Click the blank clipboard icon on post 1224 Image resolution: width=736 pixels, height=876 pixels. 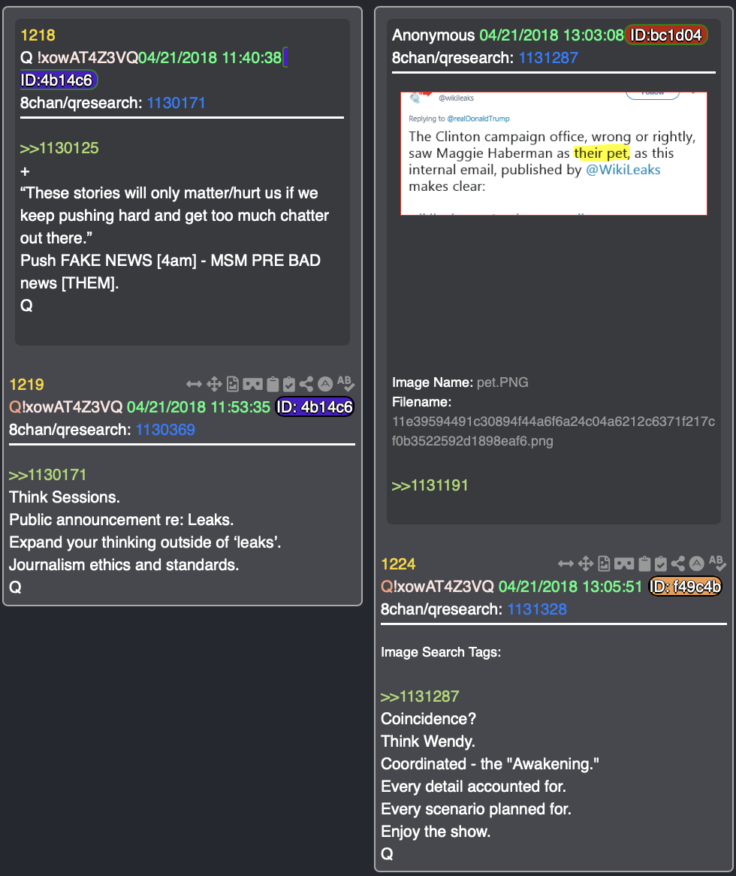pyautogui.click(x=644, y=563)
